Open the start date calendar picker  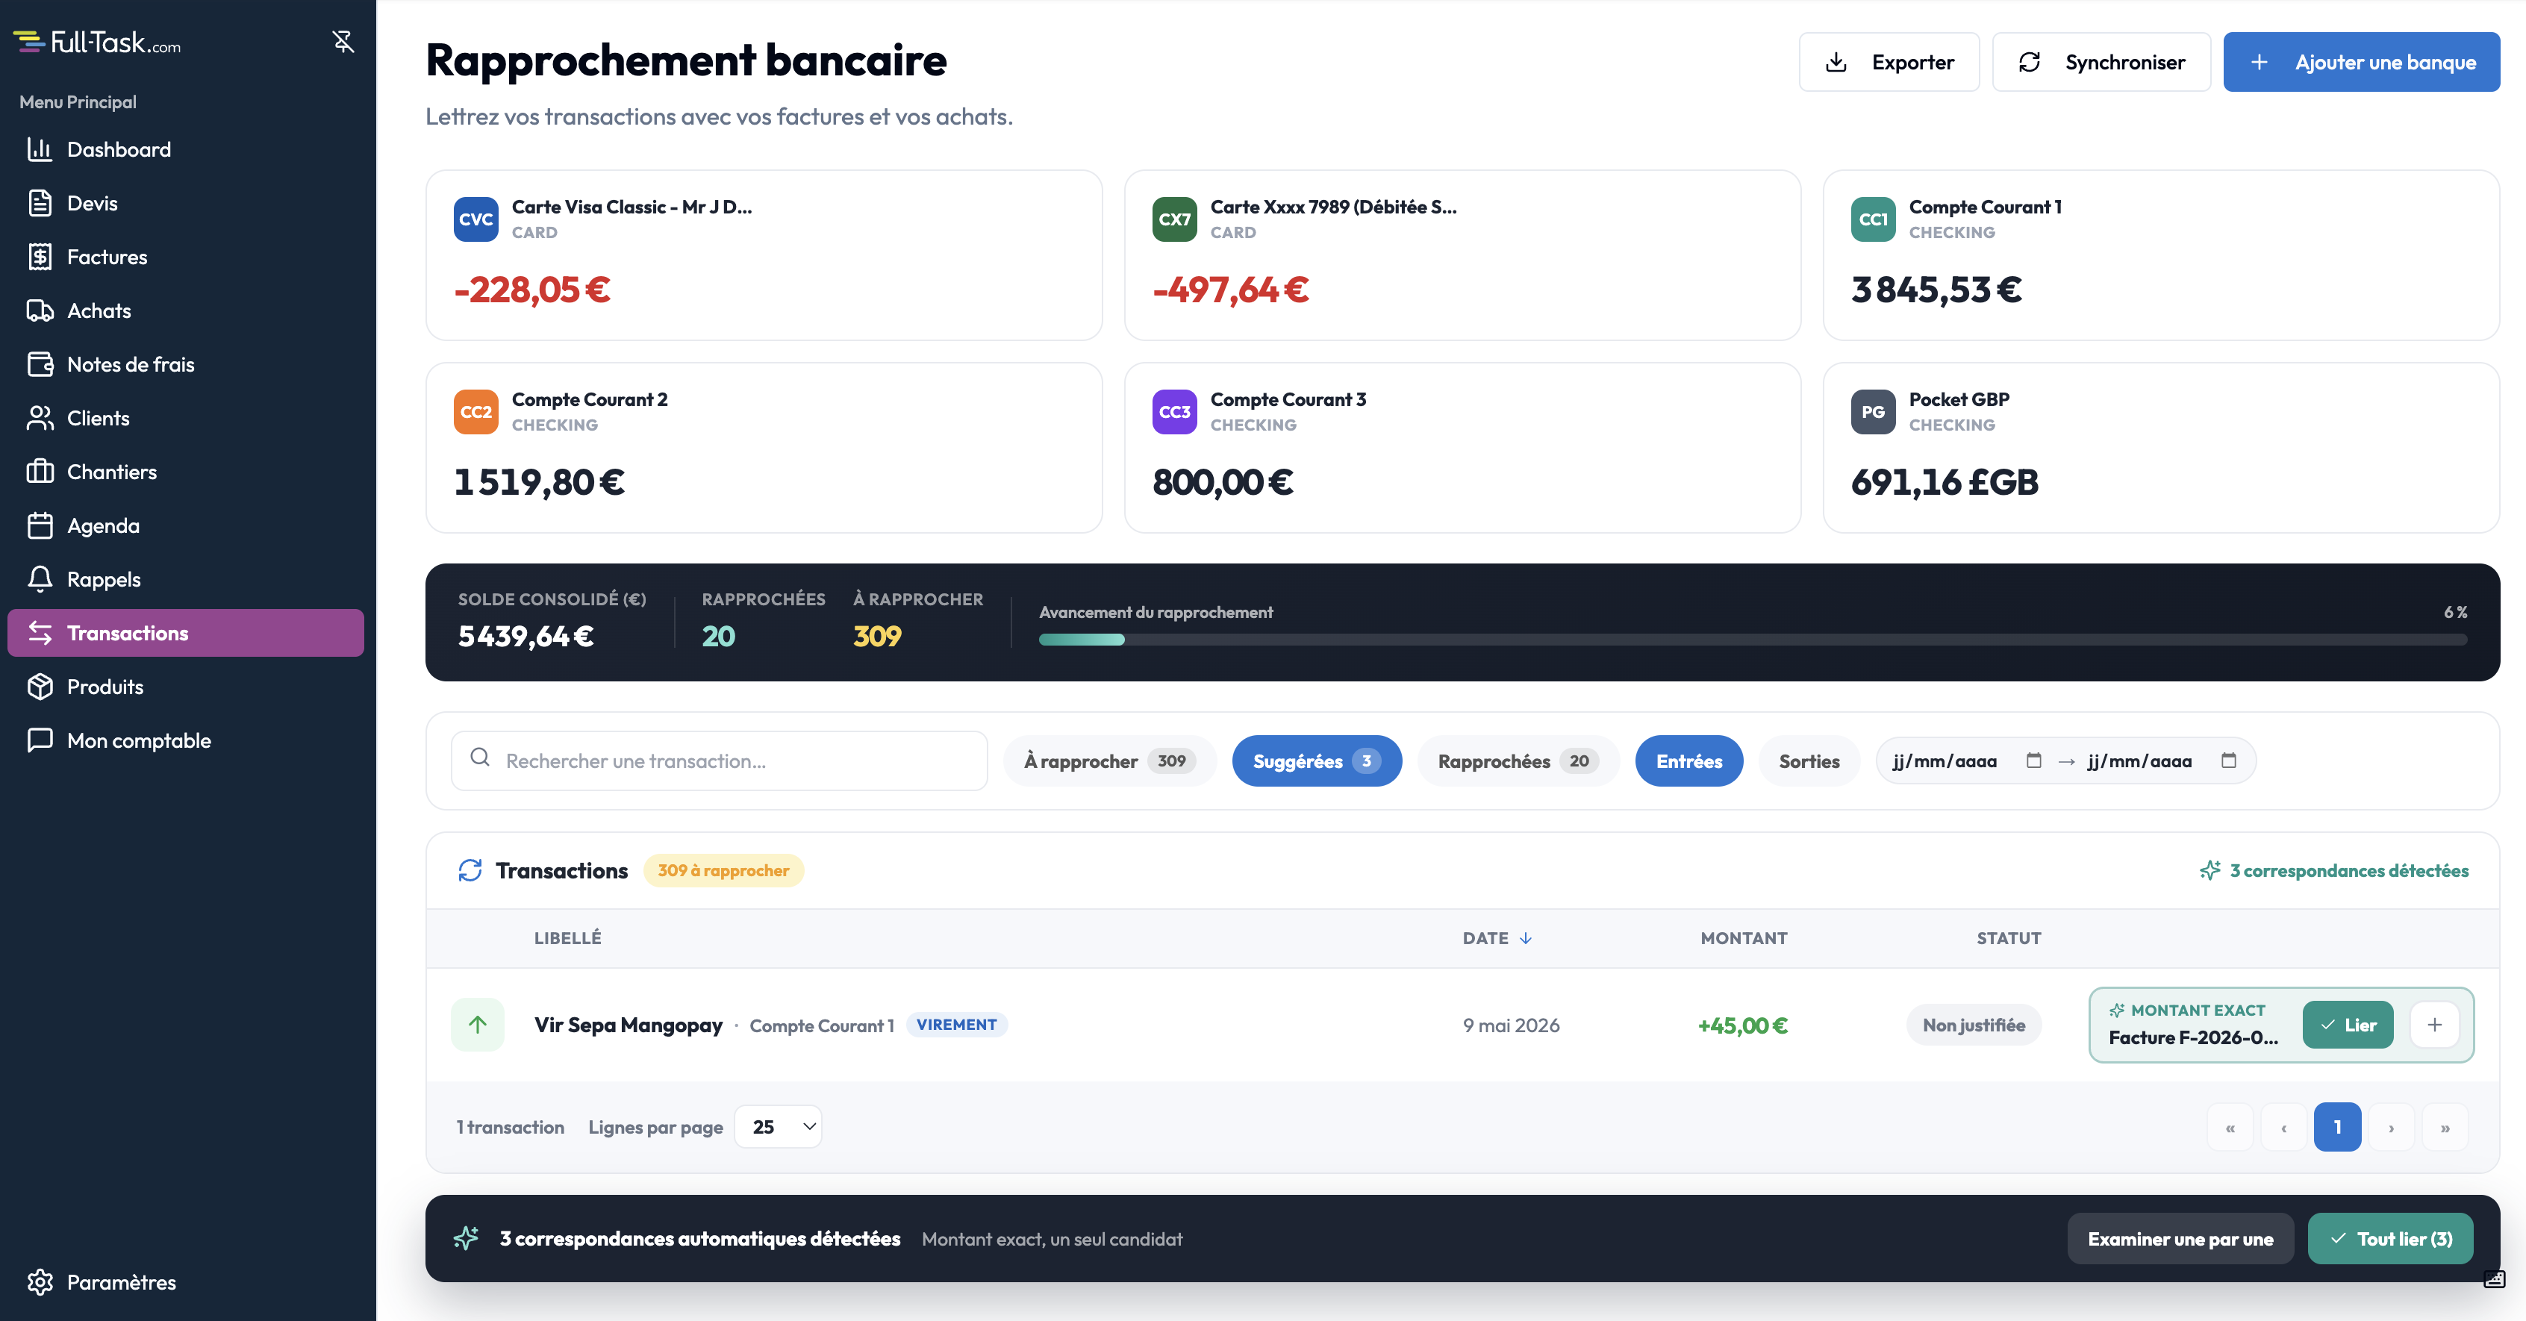click(2034, 760)
